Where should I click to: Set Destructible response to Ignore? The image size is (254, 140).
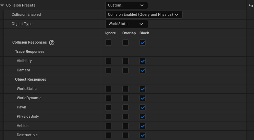[x=108, y=135]
